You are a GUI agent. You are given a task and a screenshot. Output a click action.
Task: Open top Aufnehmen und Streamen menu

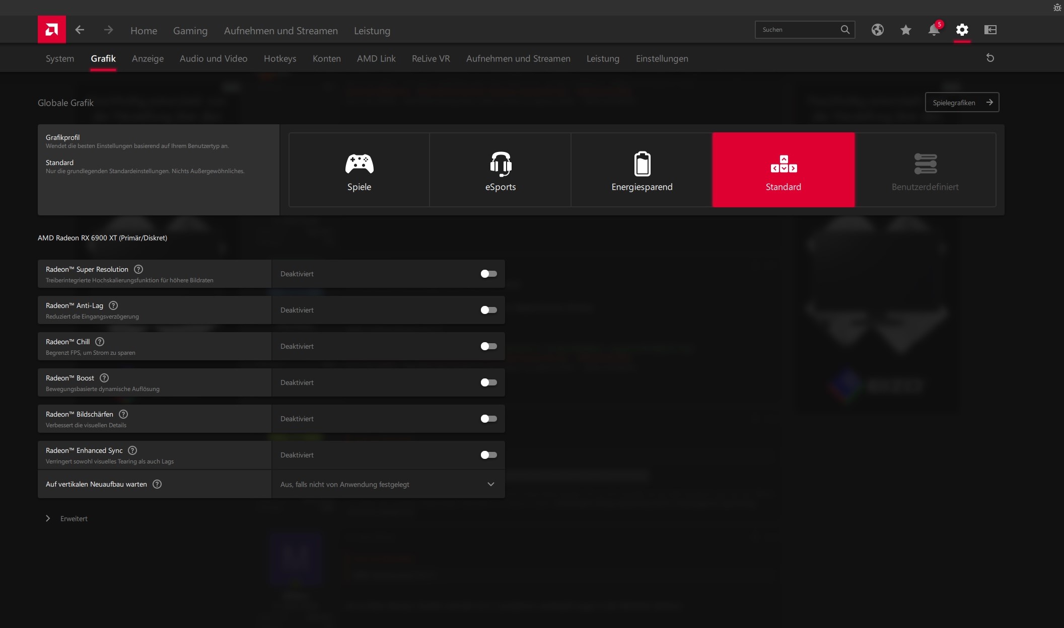[x=281, y=31]
